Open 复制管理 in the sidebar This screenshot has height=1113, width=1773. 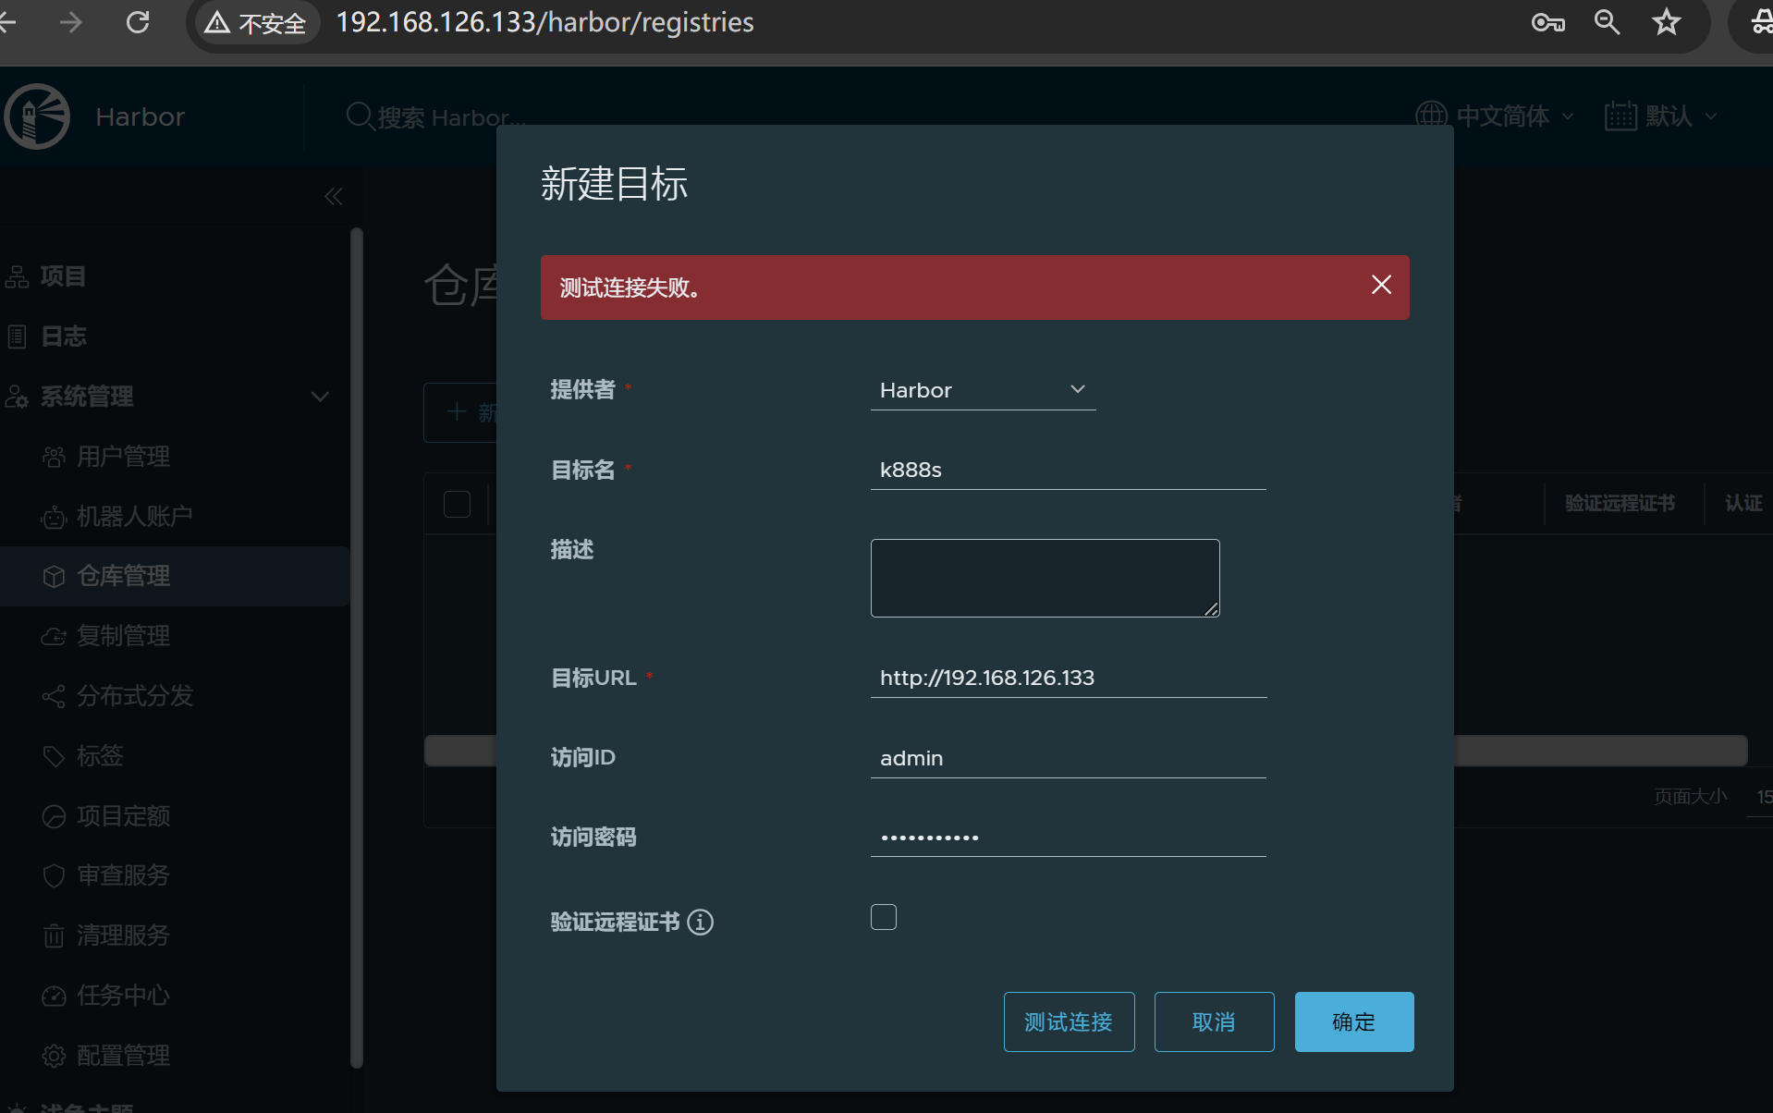(x=123, y=636)
